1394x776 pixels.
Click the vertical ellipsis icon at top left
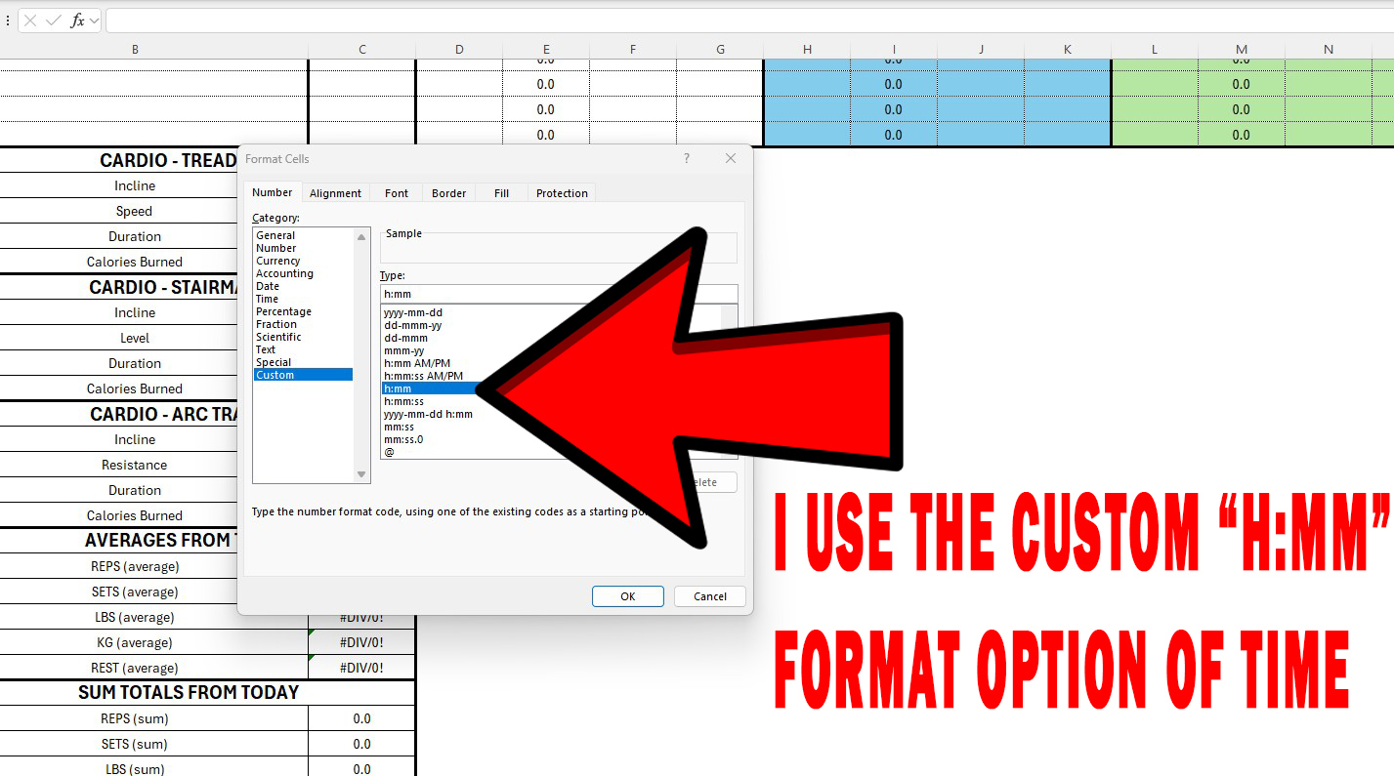8,20
